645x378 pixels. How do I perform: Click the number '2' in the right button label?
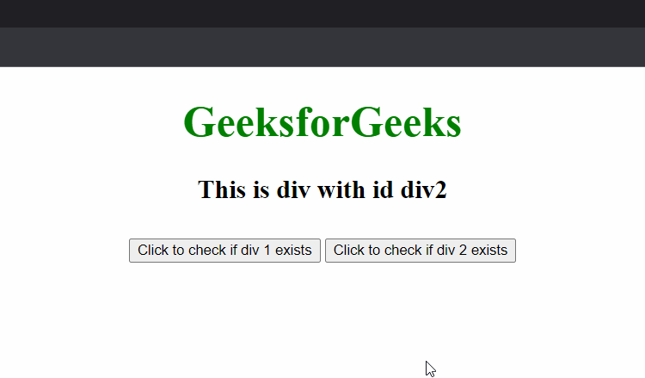click(463, 251)
